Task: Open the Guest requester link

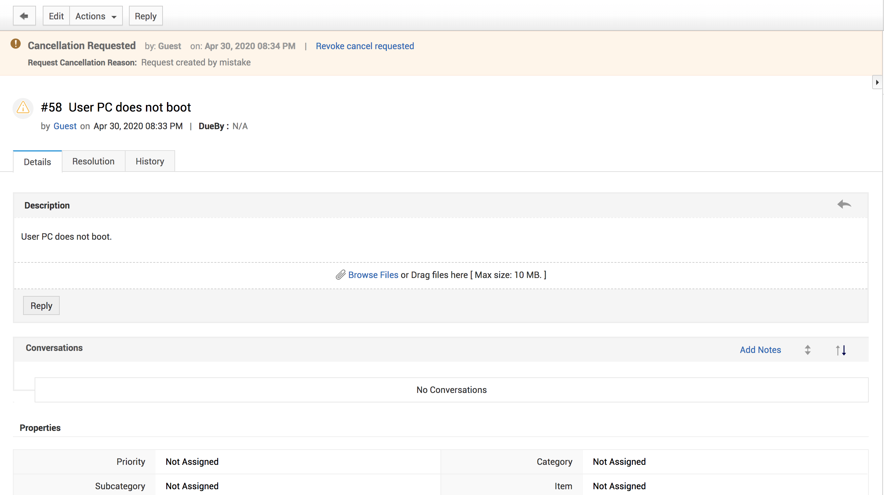Action: pyautogui.click(x=65, y=126)
